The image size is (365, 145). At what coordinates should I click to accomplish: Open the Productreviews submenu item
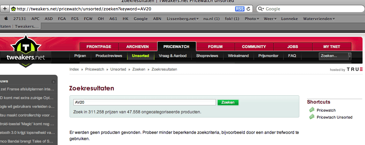click(x=109, y=56)
